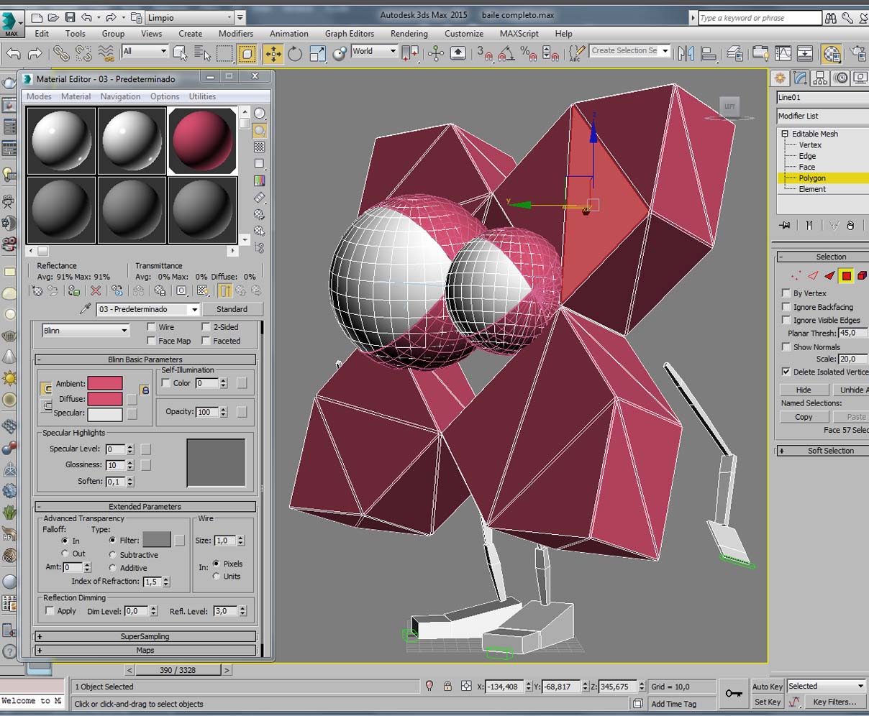Viewport: 869px width, 716px height.
Task: Choose Vertex sub-object selection icon
Action: [x=796, y=275]
